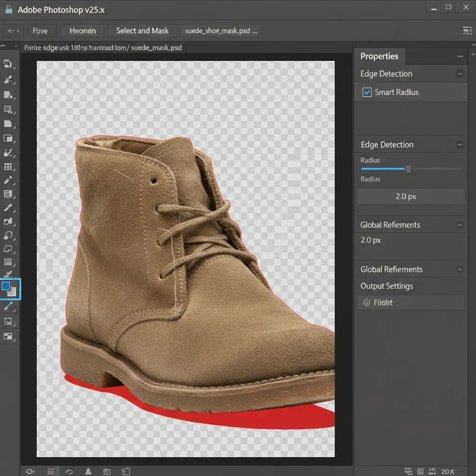Open the options bar settings icon at right
Screen dimensions: 476x476
[x=467, y=31]
